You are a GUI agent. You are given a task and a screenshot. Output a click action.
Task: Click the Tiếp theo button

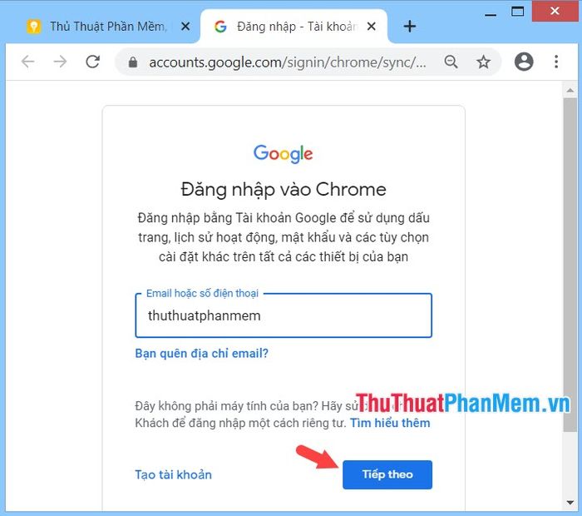387,474
